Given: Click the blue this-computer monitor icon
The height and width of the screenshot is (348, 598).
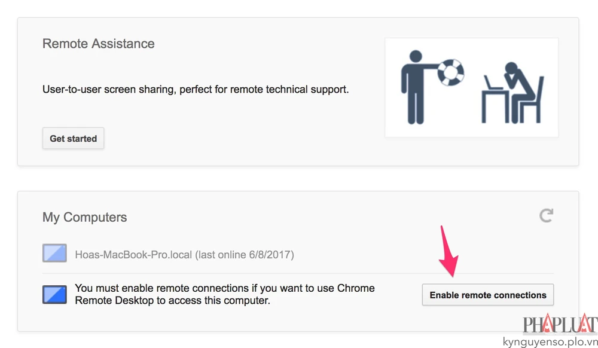Looking at the screenshot, I should click(54, 294).
